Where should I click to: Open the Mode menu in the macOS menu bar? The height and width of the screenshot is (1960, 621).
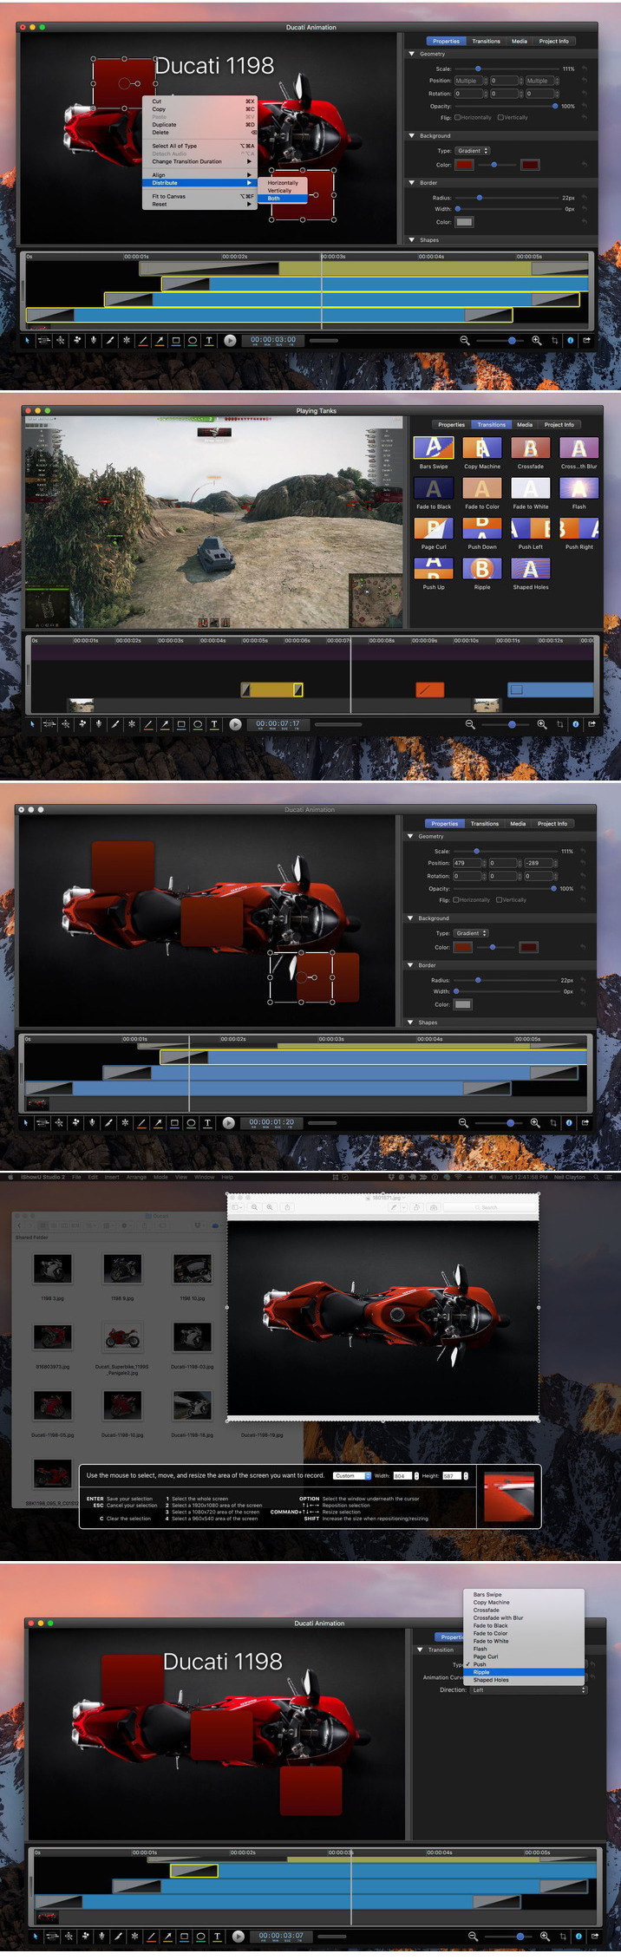[160, 1177]
